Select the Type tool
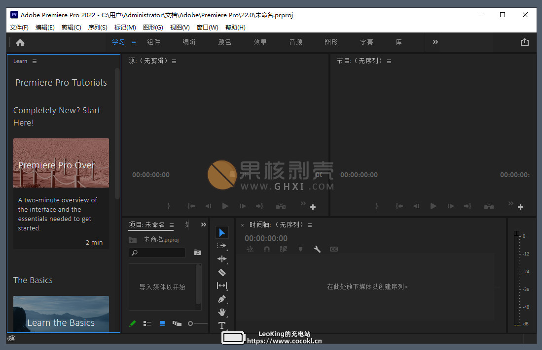Screen dimensions: 542x350 click(221, 325)
